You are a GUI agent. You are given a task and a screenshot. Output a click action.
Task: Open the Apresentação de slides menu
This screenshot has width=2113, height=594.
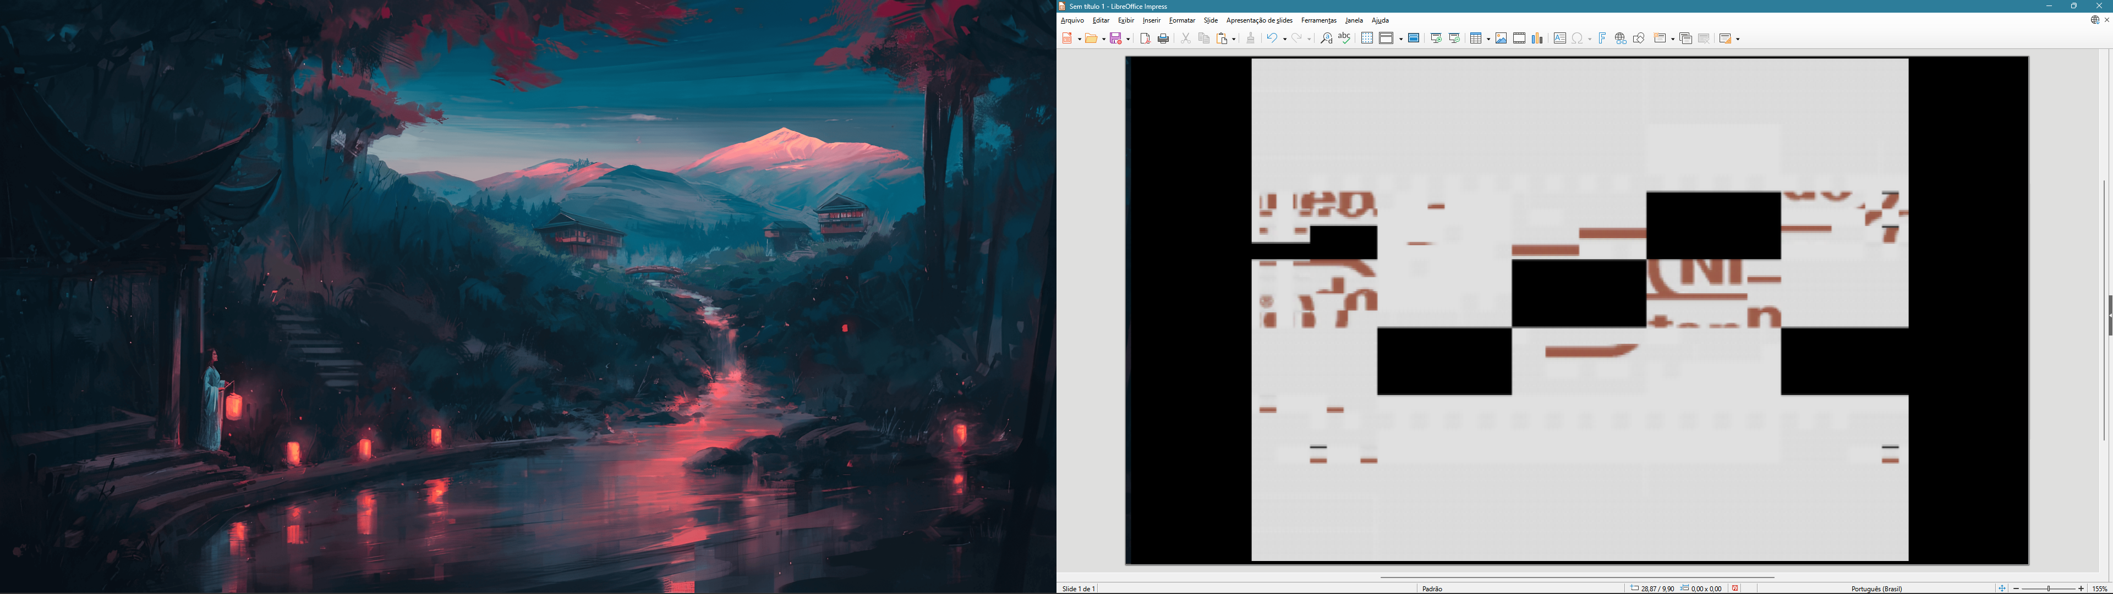click(1259, 20)
